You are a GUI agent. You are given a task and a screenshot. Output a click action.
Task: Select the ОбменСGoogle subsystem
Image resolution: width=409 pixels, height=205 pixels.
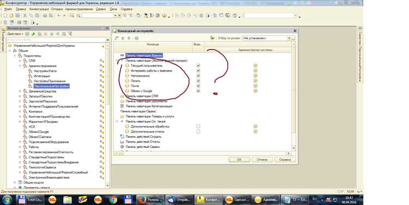pos(39,132)
